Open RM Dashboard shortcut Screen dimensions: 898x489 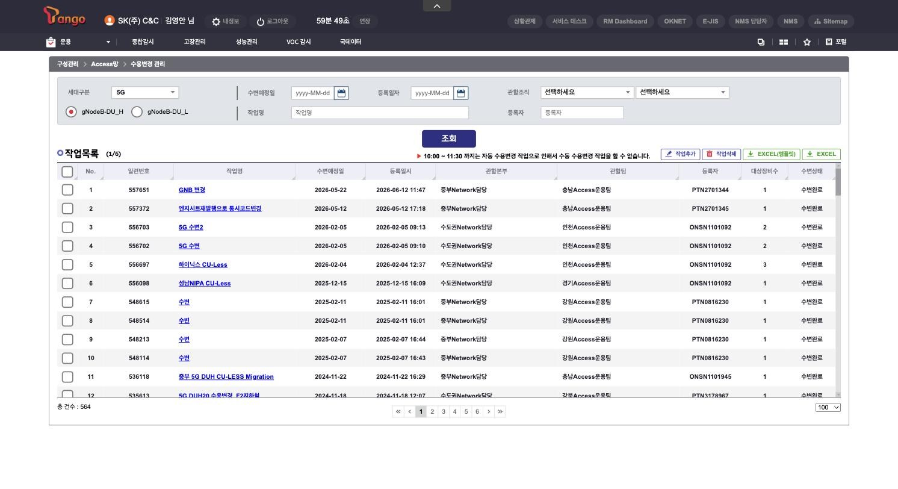[625, 21]
